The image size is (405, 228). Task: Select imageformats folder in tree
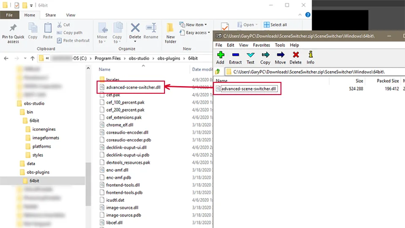click(46, 138)
